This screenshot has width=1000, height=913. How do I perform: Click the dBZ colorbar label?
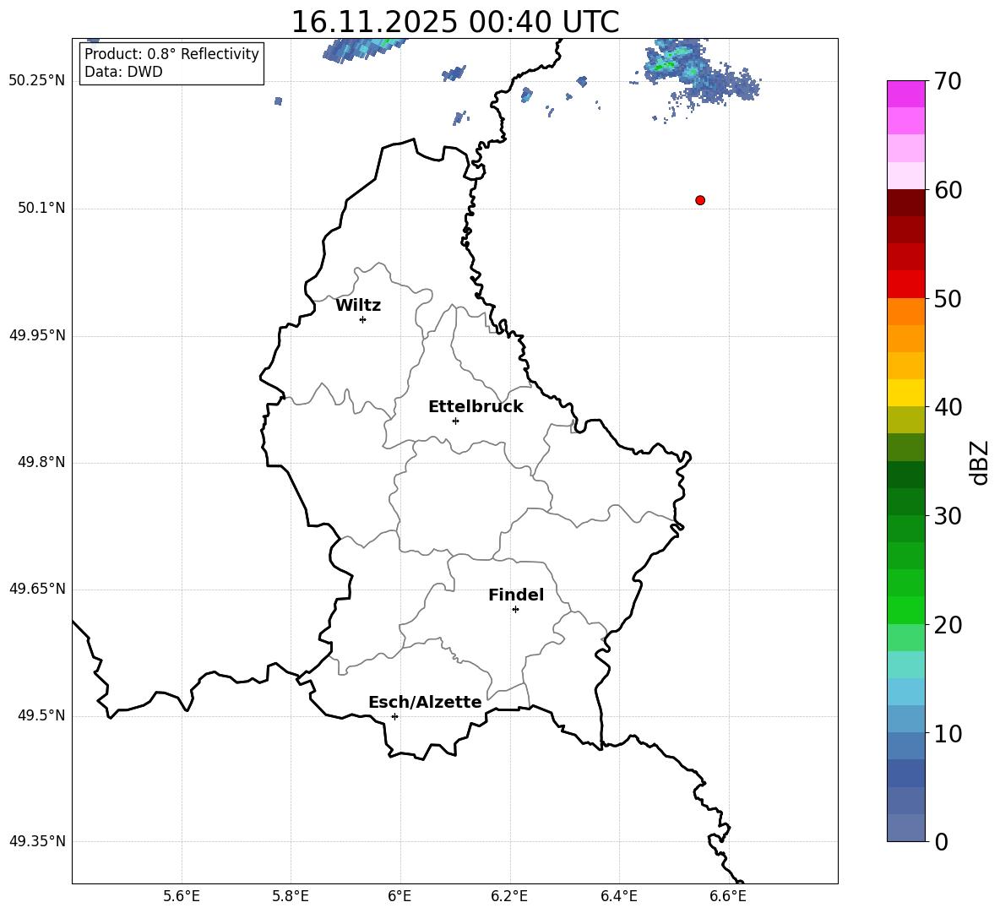tap(979, 463)
